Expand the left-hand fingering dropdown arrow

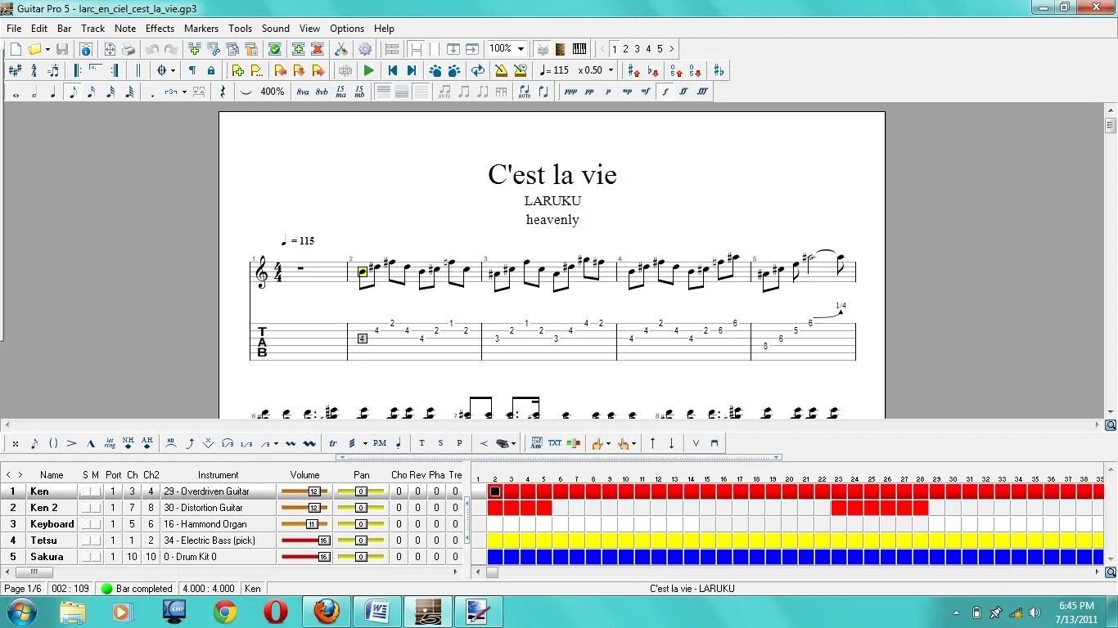[608, 443]
